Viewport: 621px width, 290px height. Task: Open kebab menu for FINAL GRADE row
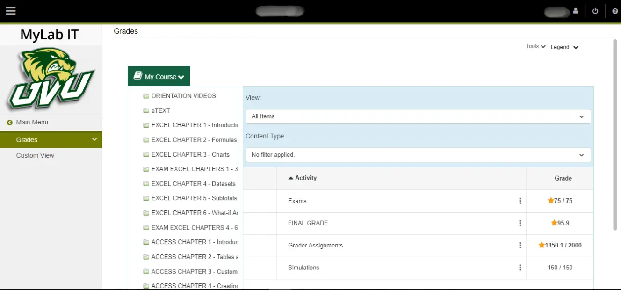(520, 223)
